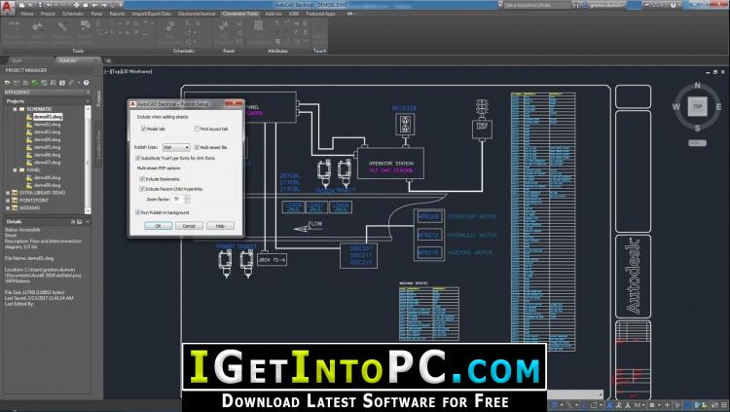Collapse the SCHEMATIC folder tree node

pos(15,109)
